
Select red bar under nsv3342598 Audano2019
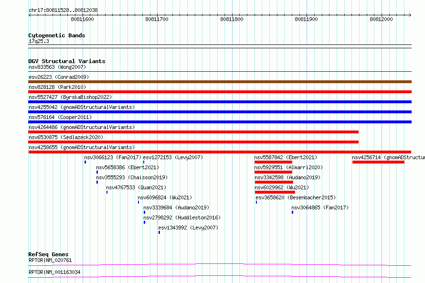[274, 182]
